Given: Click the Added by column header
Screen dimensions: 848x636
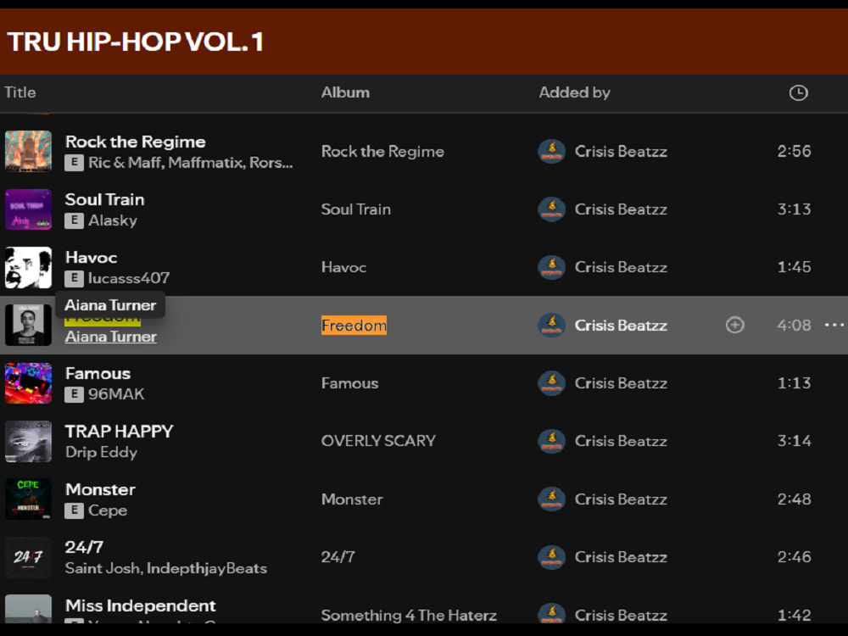Looking at the screenshot, I should click(574, 92).
